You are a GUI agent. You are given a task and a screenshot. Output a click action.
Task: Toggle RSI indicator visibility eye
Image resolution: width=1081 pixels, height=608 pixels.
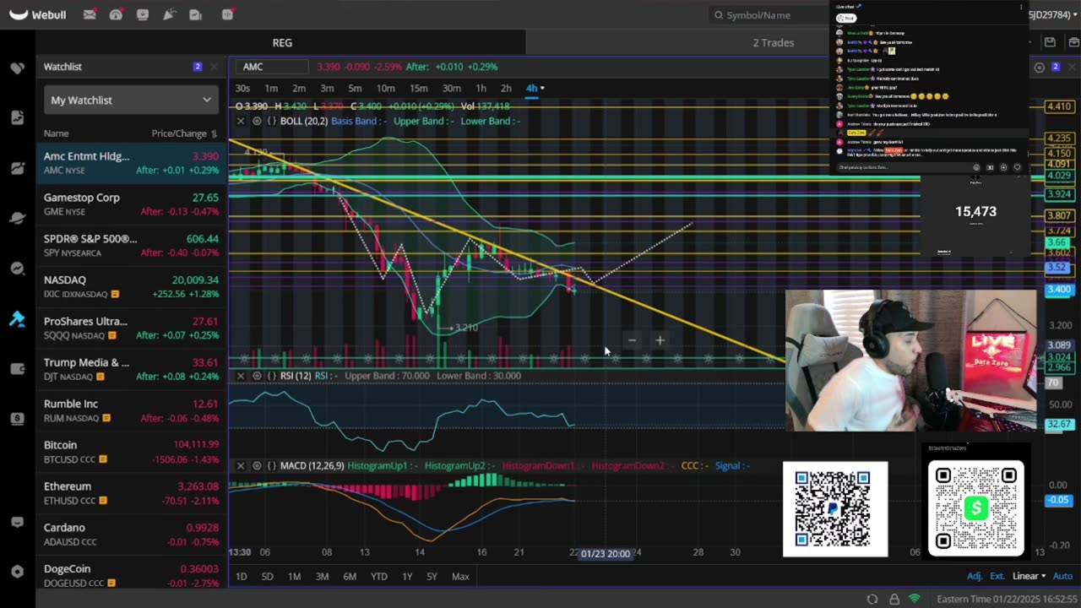[257, 376]
